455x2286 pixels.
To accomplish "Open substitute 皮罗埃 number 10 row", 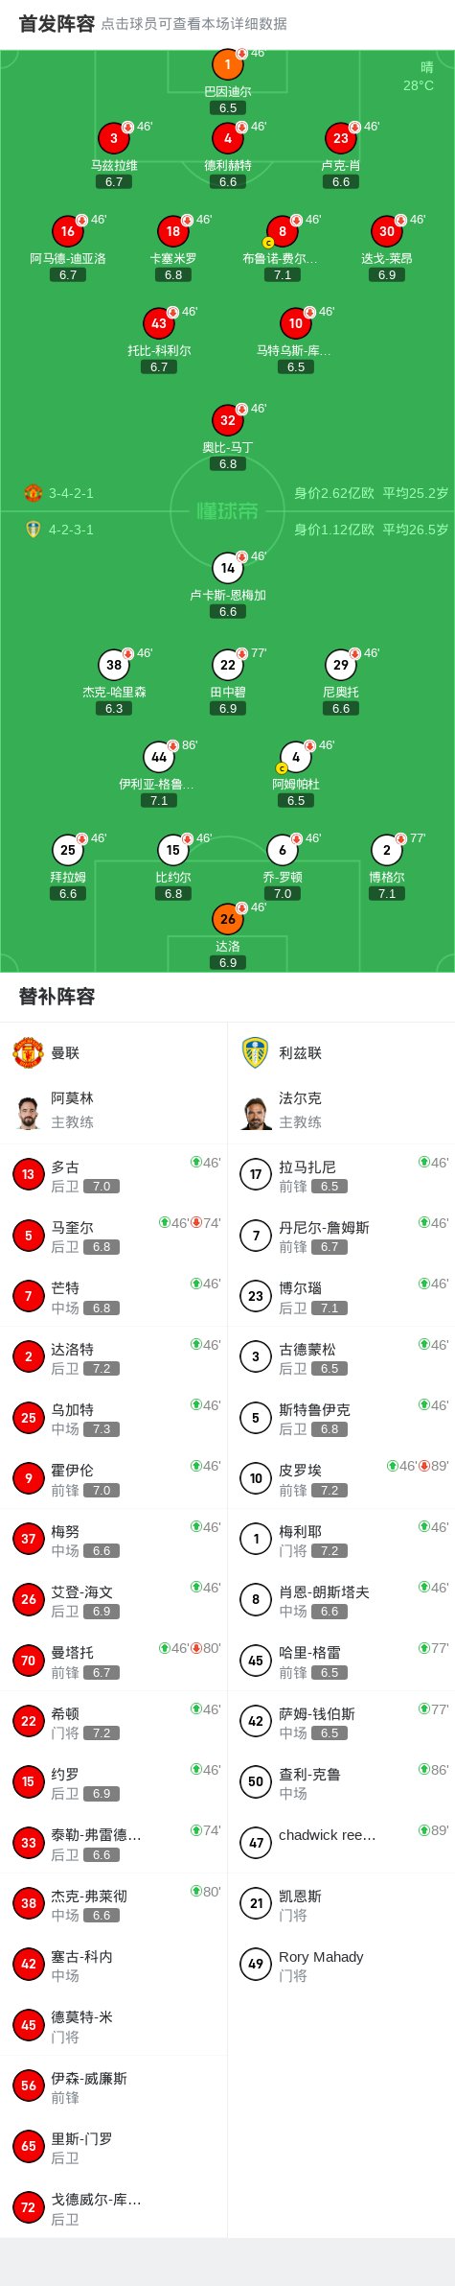I will pos(342,1478).
